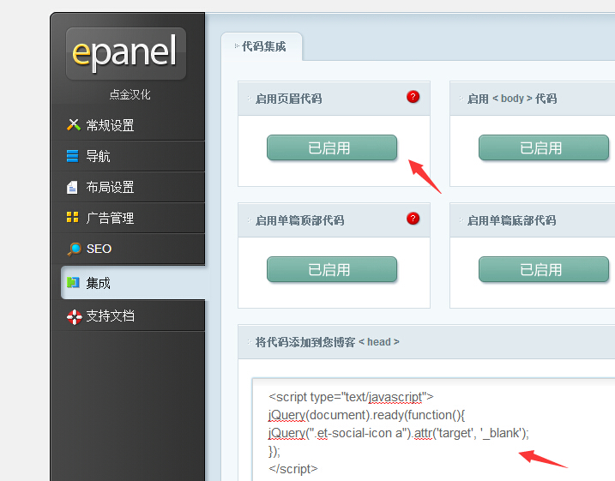
Task: Open 常规设置 menu item
Action: click(x=129, y=125)
